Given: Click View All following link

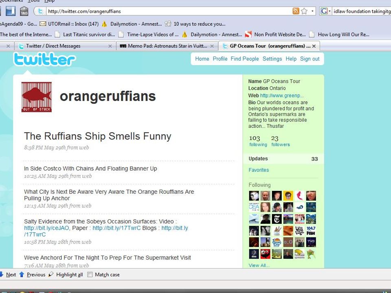Looking at the screenshot, I should 259,265.
